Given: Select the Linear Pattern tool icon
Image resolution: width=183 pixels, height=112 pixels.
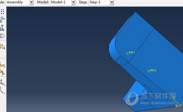Looking at the screenshot, I should tap(2, 12).
